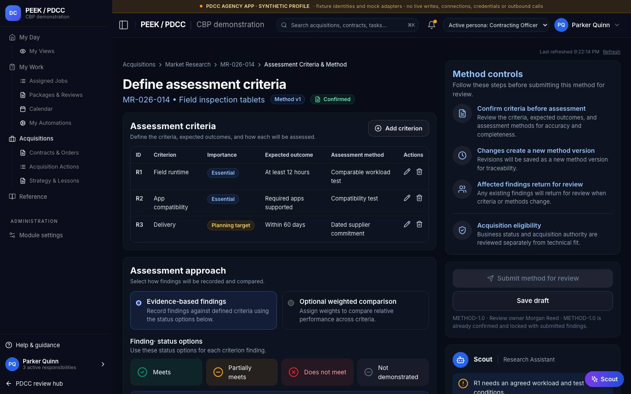Image resolution: width=631 pixels, height=394 pixels.
Task: Focus the search acquisitions field
Action: [347, 25]
